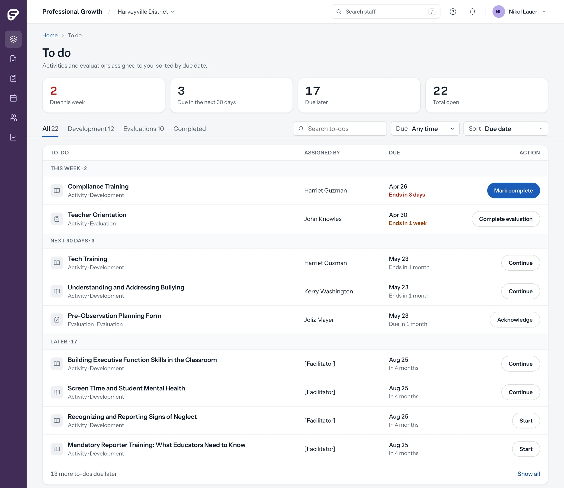The image size is (564, 488).
Task: Open the staff people sidebar icon
Action: click(x=13, y=118)
